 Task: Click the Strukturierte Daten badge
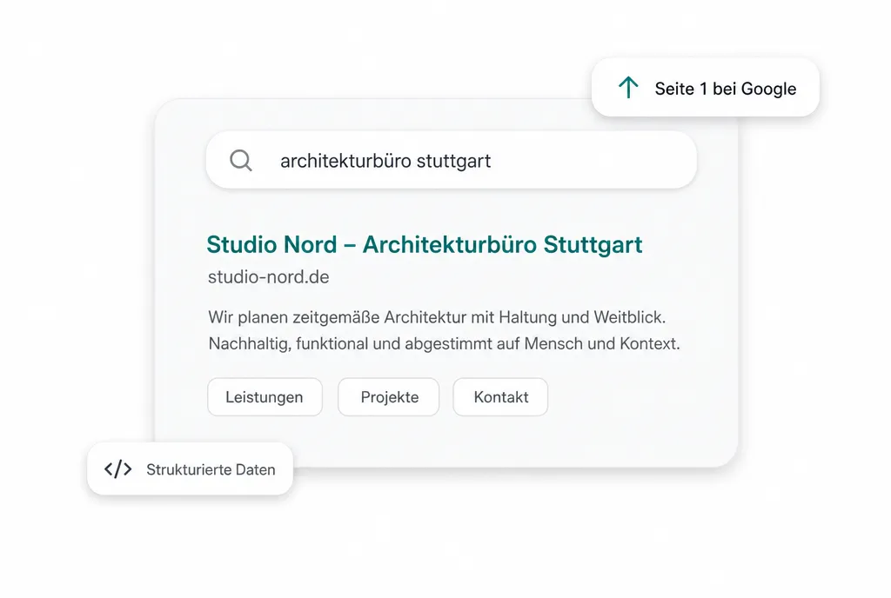tap(191, 469)
